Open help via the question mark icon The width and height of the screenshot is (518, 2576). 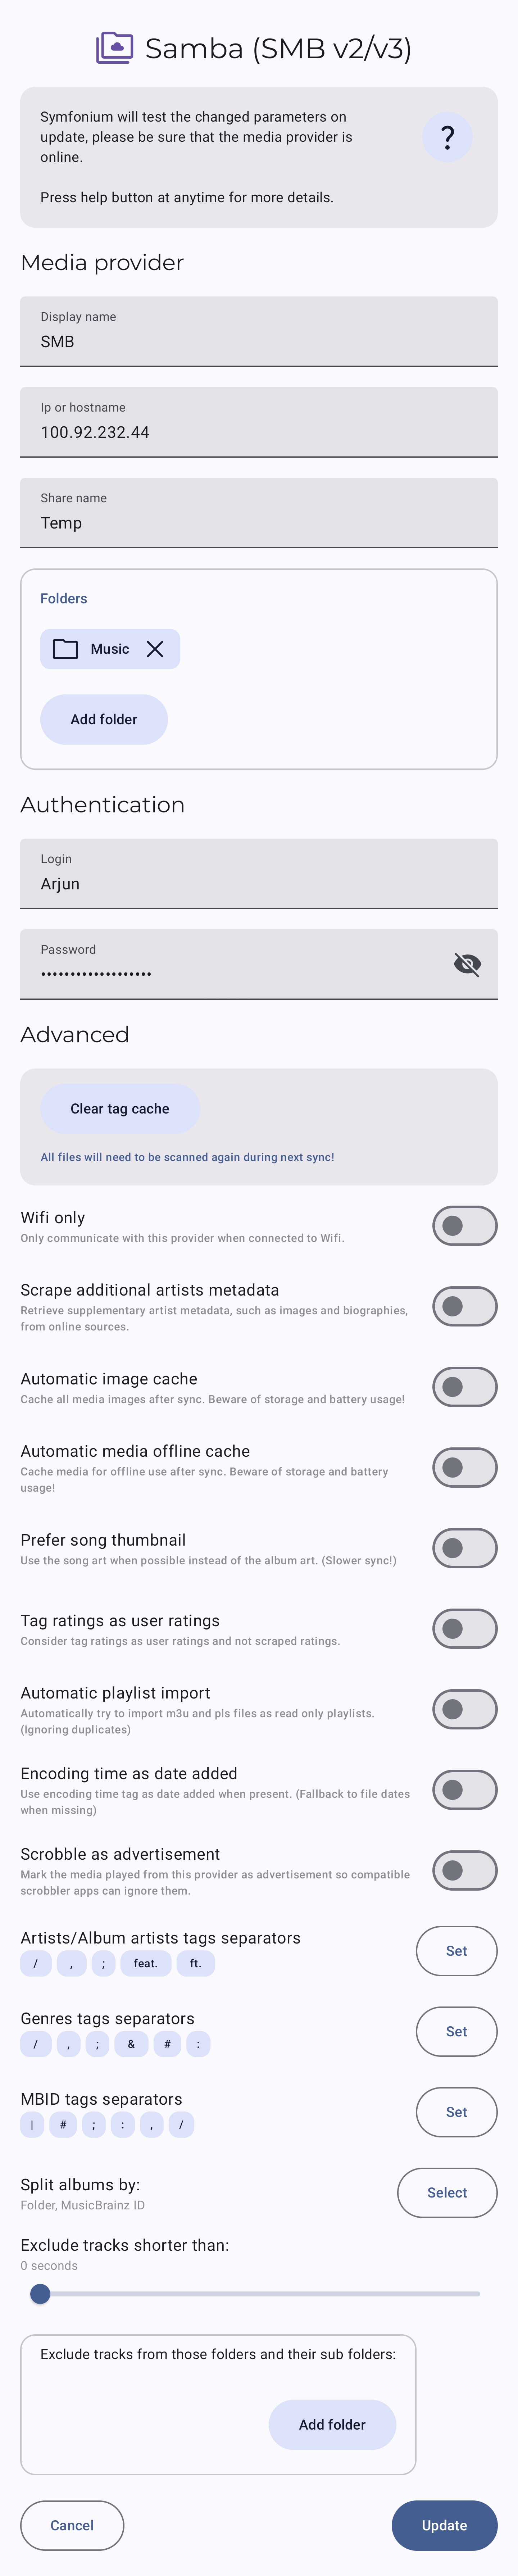tap(447, 137)
